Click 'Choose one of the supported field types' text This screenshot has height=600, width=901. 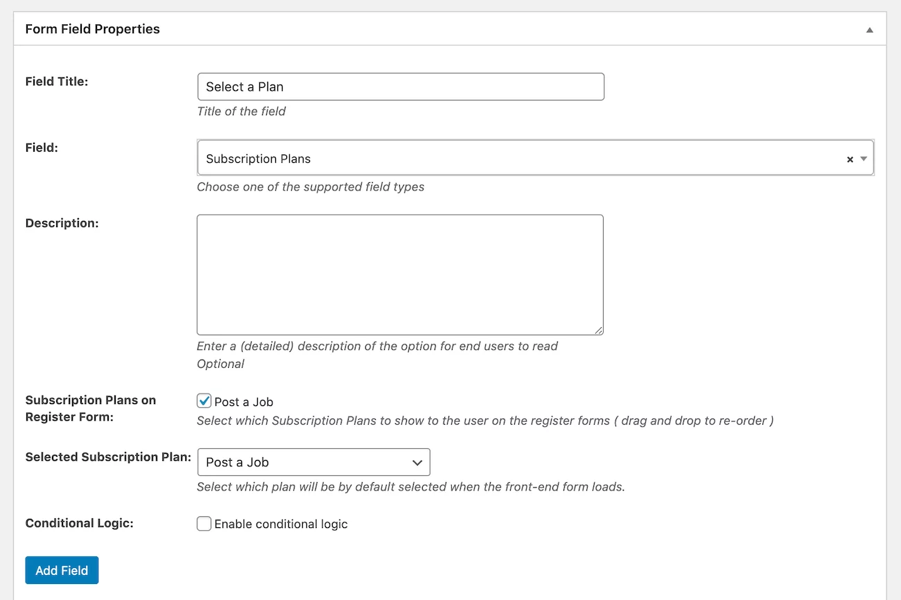tap(310, 186)
